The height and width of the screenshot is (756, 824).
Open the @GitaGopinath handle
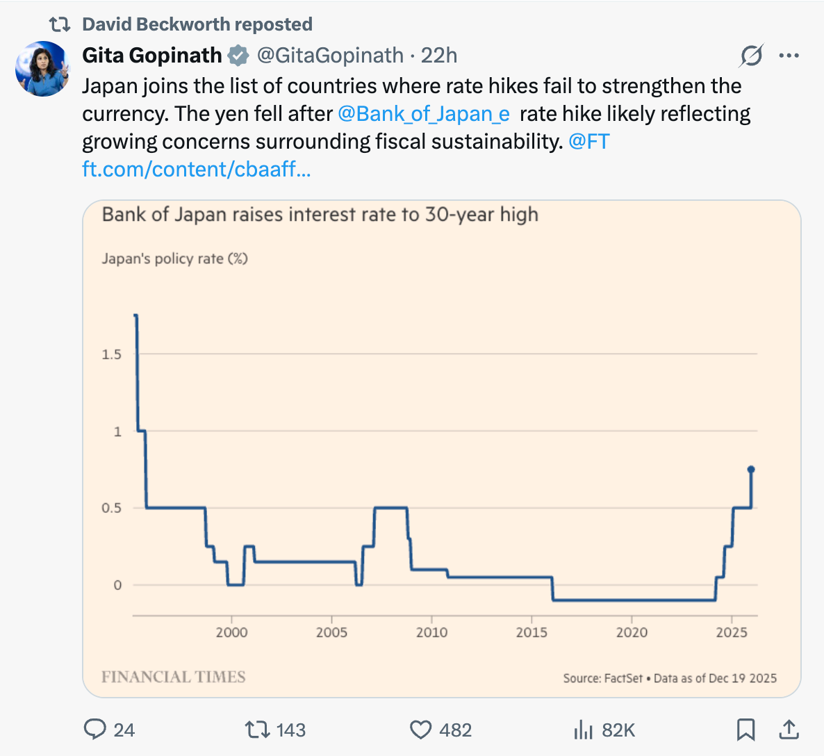pos(330,55)
